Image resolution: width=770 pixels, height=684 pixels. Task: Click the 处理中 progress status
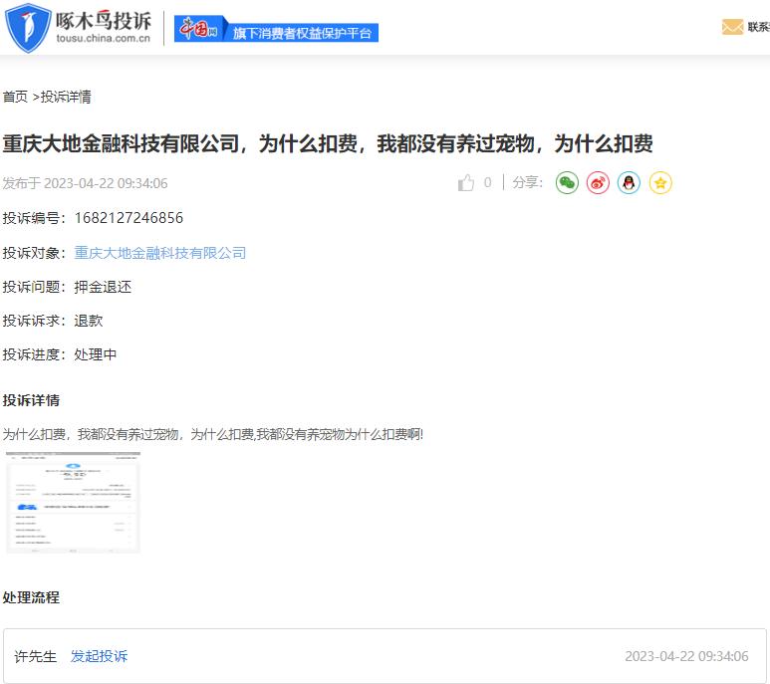pos(96,354)
